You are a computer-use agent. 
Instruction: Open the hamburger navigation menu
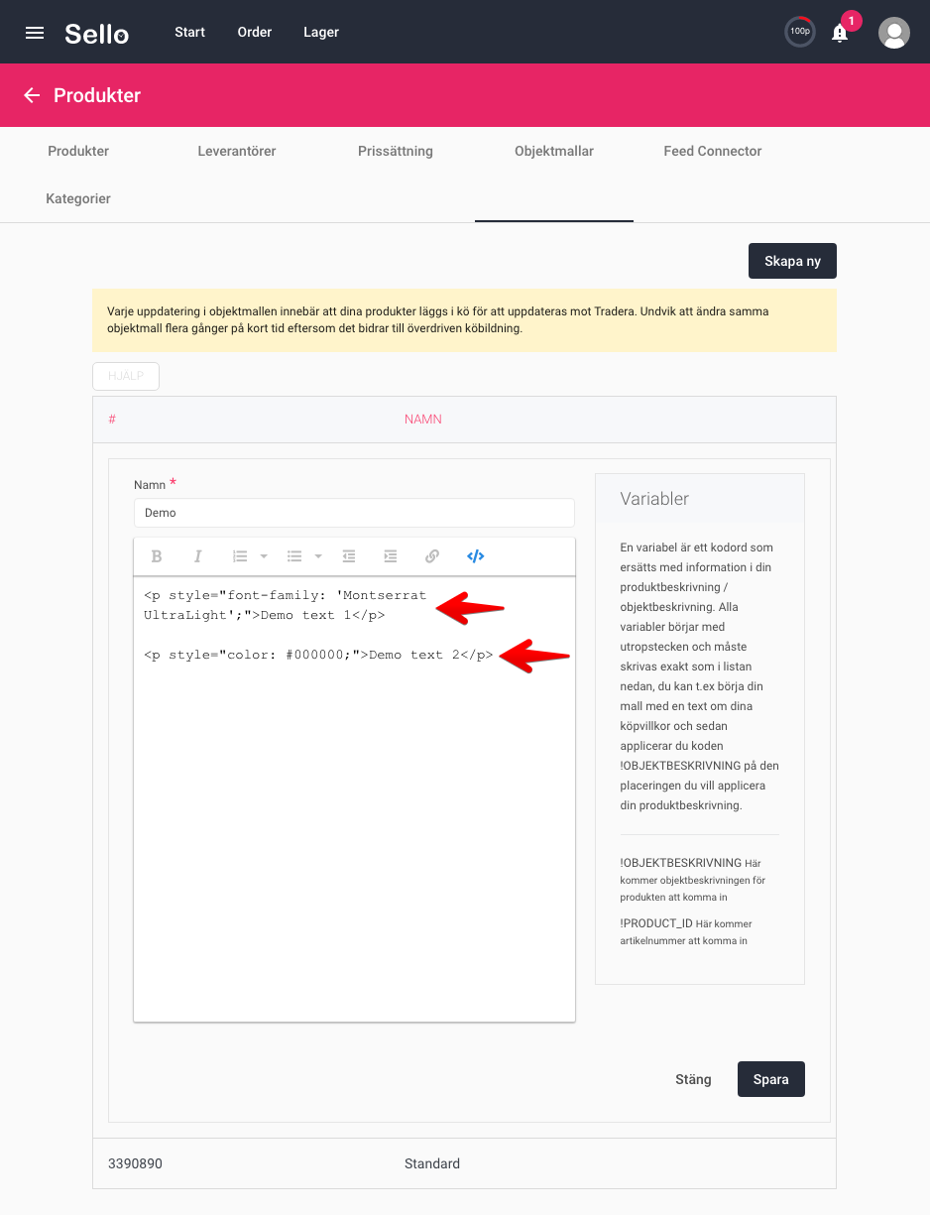(35, 32)
